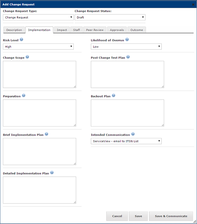Open the Change Scope help icon
The height and width of the screenshot is (224, 197).
[x=27, y=57]
